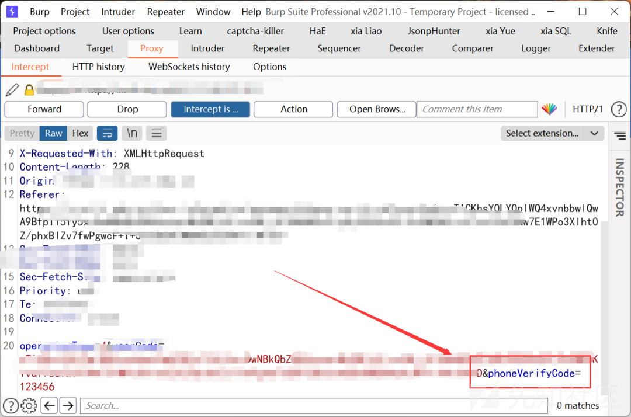The height and width of the screenshot is (417, 631).
Task: Go to previous search match arrow
Action: tap(49, 406)
